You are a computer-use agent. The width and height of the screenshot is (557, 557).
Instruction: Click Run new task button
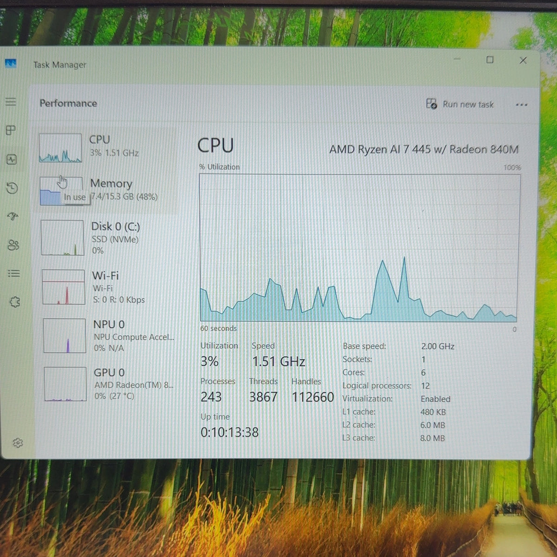460,104
